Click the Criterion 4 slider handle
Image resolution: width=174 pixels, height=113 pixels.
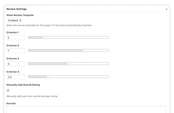pos(48,77)
